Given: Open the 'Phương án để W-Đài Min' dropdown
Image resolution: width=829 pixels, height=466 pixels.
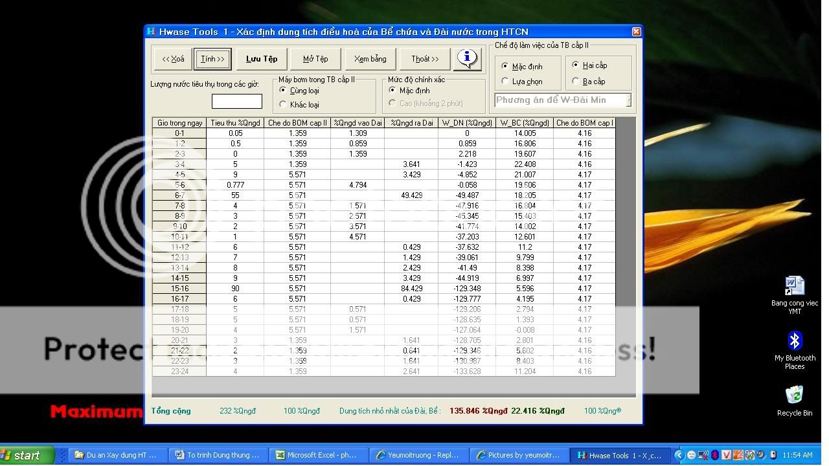Looking at the screenshot, I should (627, 100).
